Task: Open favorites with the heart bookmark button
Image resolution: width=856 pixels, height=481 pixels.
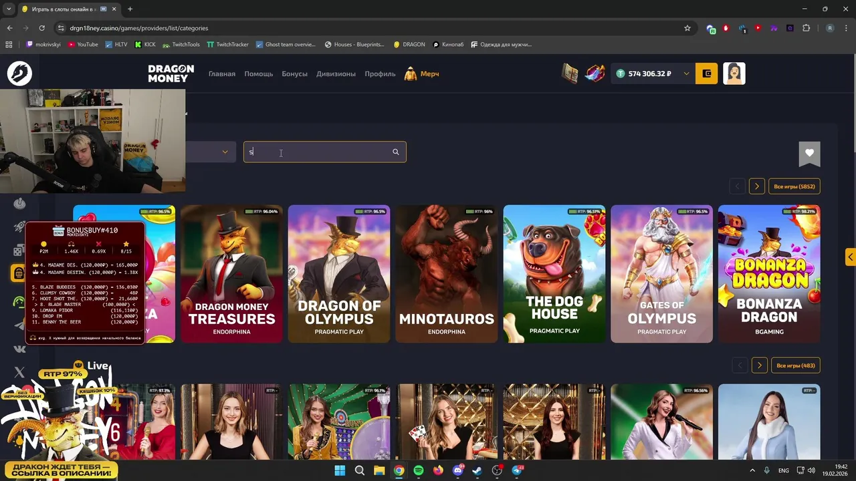Action: click(809, 154)
